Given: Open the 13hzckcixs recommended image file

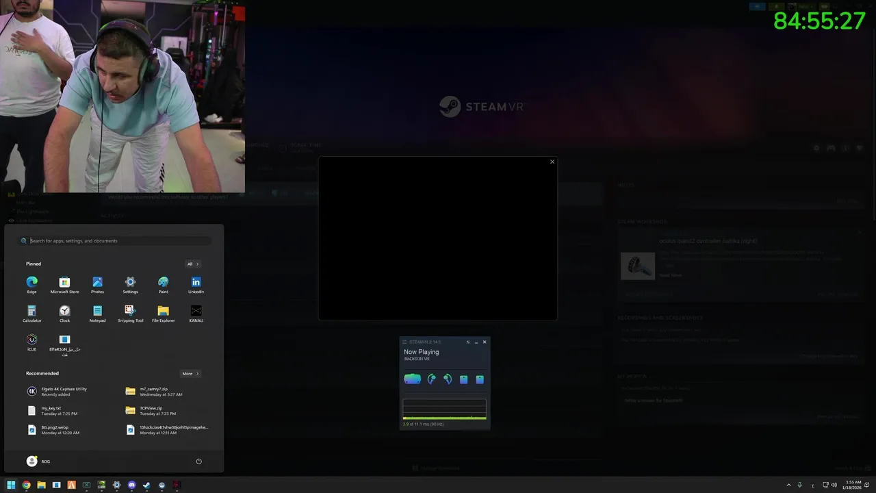Looking at the screenshot, I should (x=167, y=429).
